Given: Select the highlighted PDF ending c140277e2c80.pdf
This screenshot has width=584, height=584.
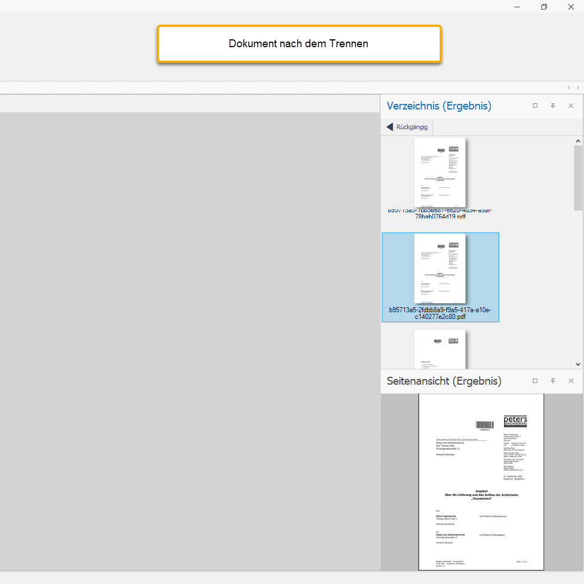Looking at the screenshot, I should [440, 277].
